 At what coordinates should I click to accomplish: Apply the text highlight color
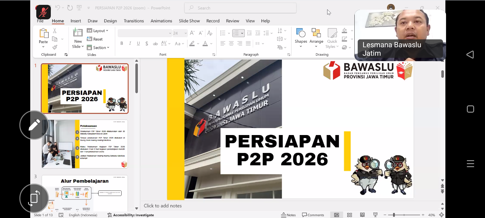[192, 44]
